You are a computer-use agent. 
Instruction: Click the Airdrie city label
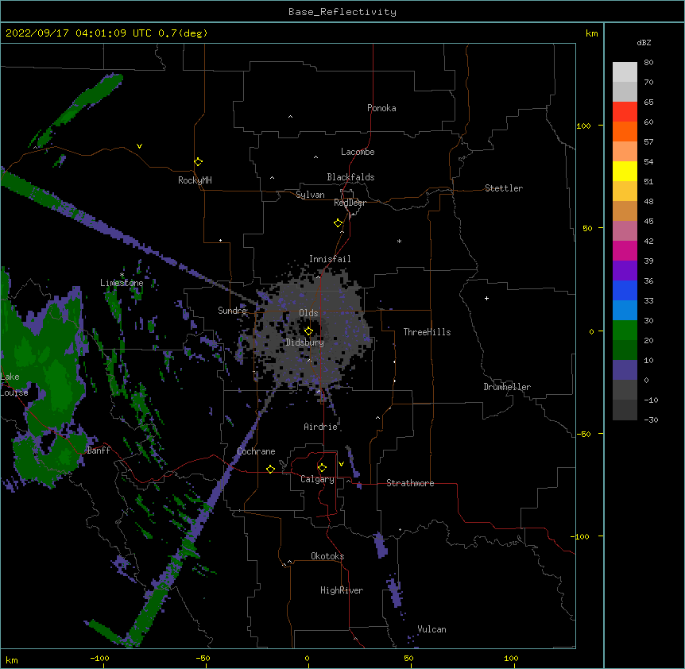coord(320,427)
